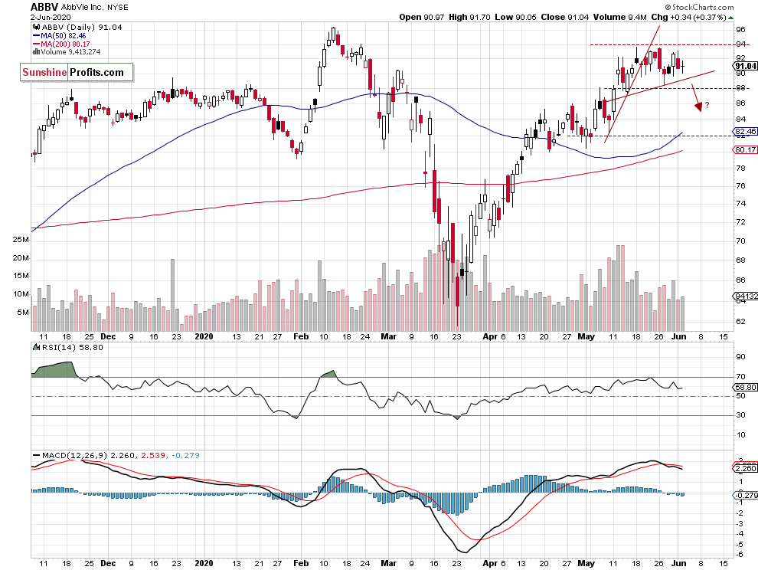The height and width of the screenshot is (570, 758).
Task: Click the 91.04 last-price tag on the right axis
Action: click(x=746, y=67)
